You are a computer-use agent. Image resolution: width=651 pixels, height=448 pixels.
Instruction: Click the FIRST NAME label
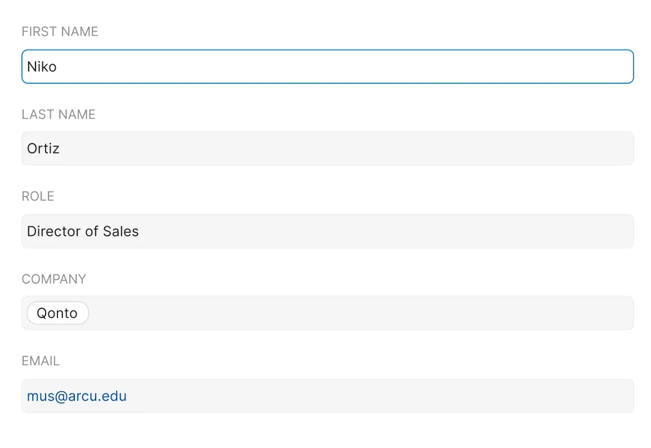click(x=60, y=32)
